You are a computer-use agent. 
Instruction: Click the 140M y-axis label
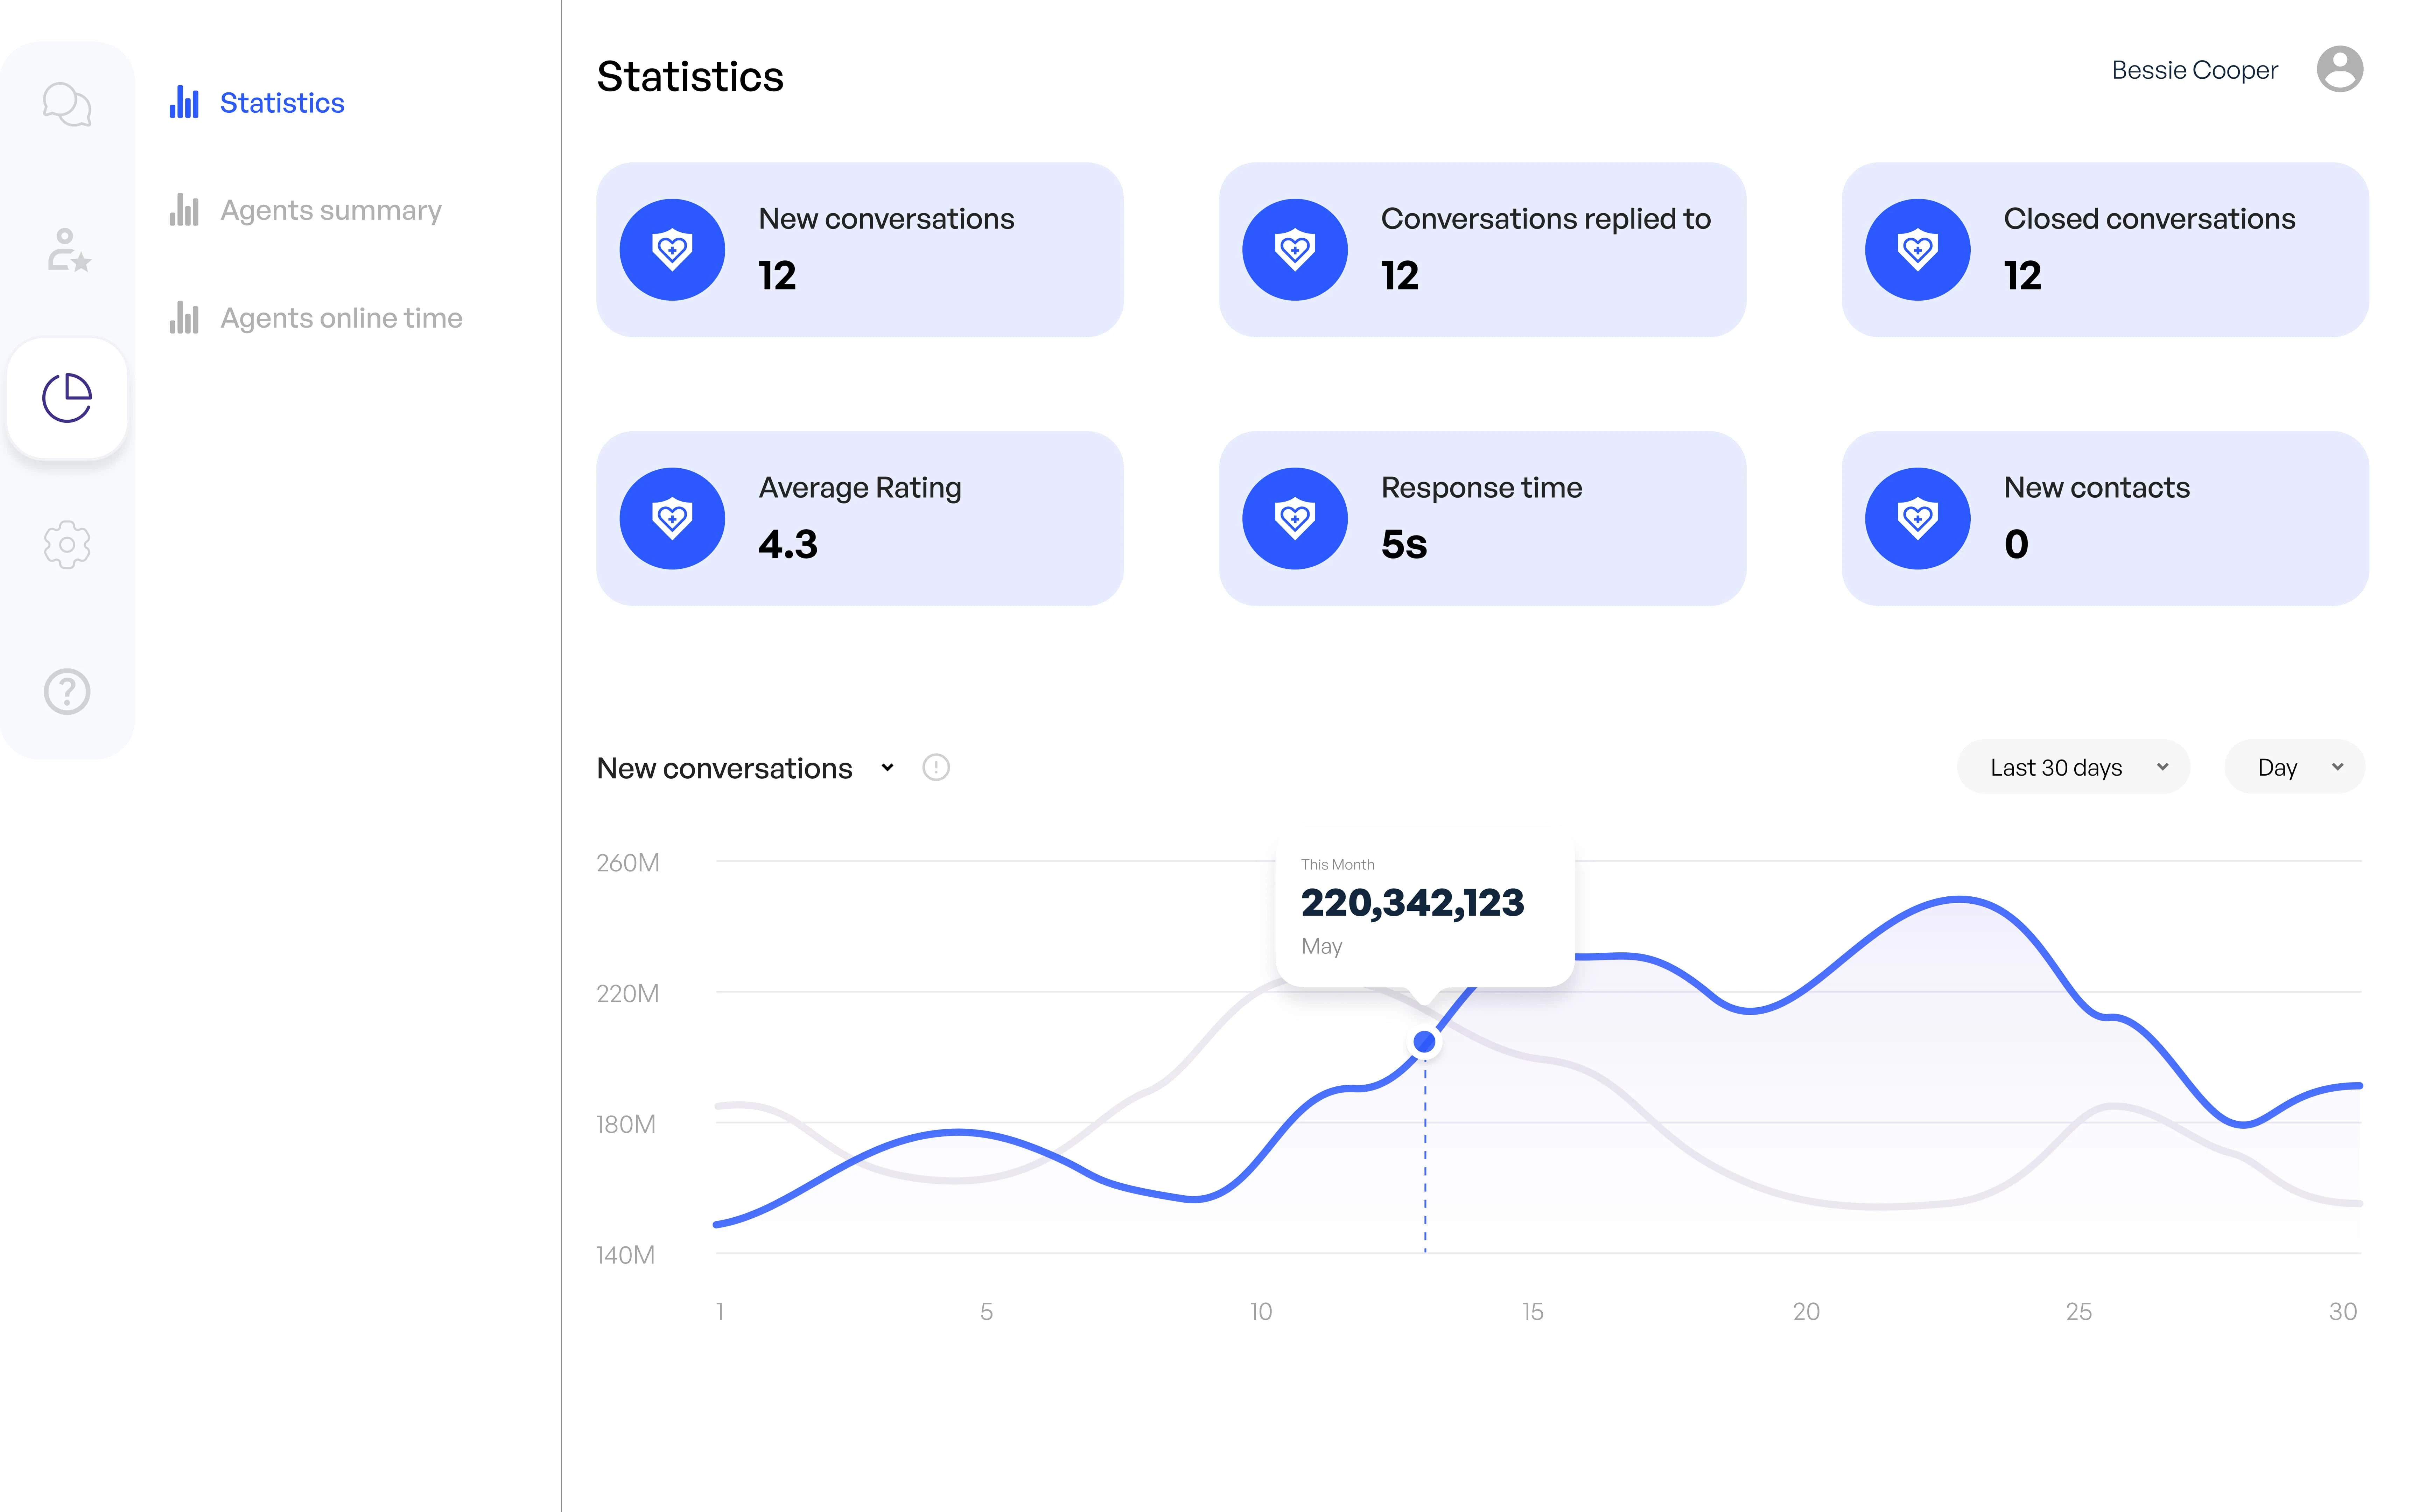pos(626,1255)
